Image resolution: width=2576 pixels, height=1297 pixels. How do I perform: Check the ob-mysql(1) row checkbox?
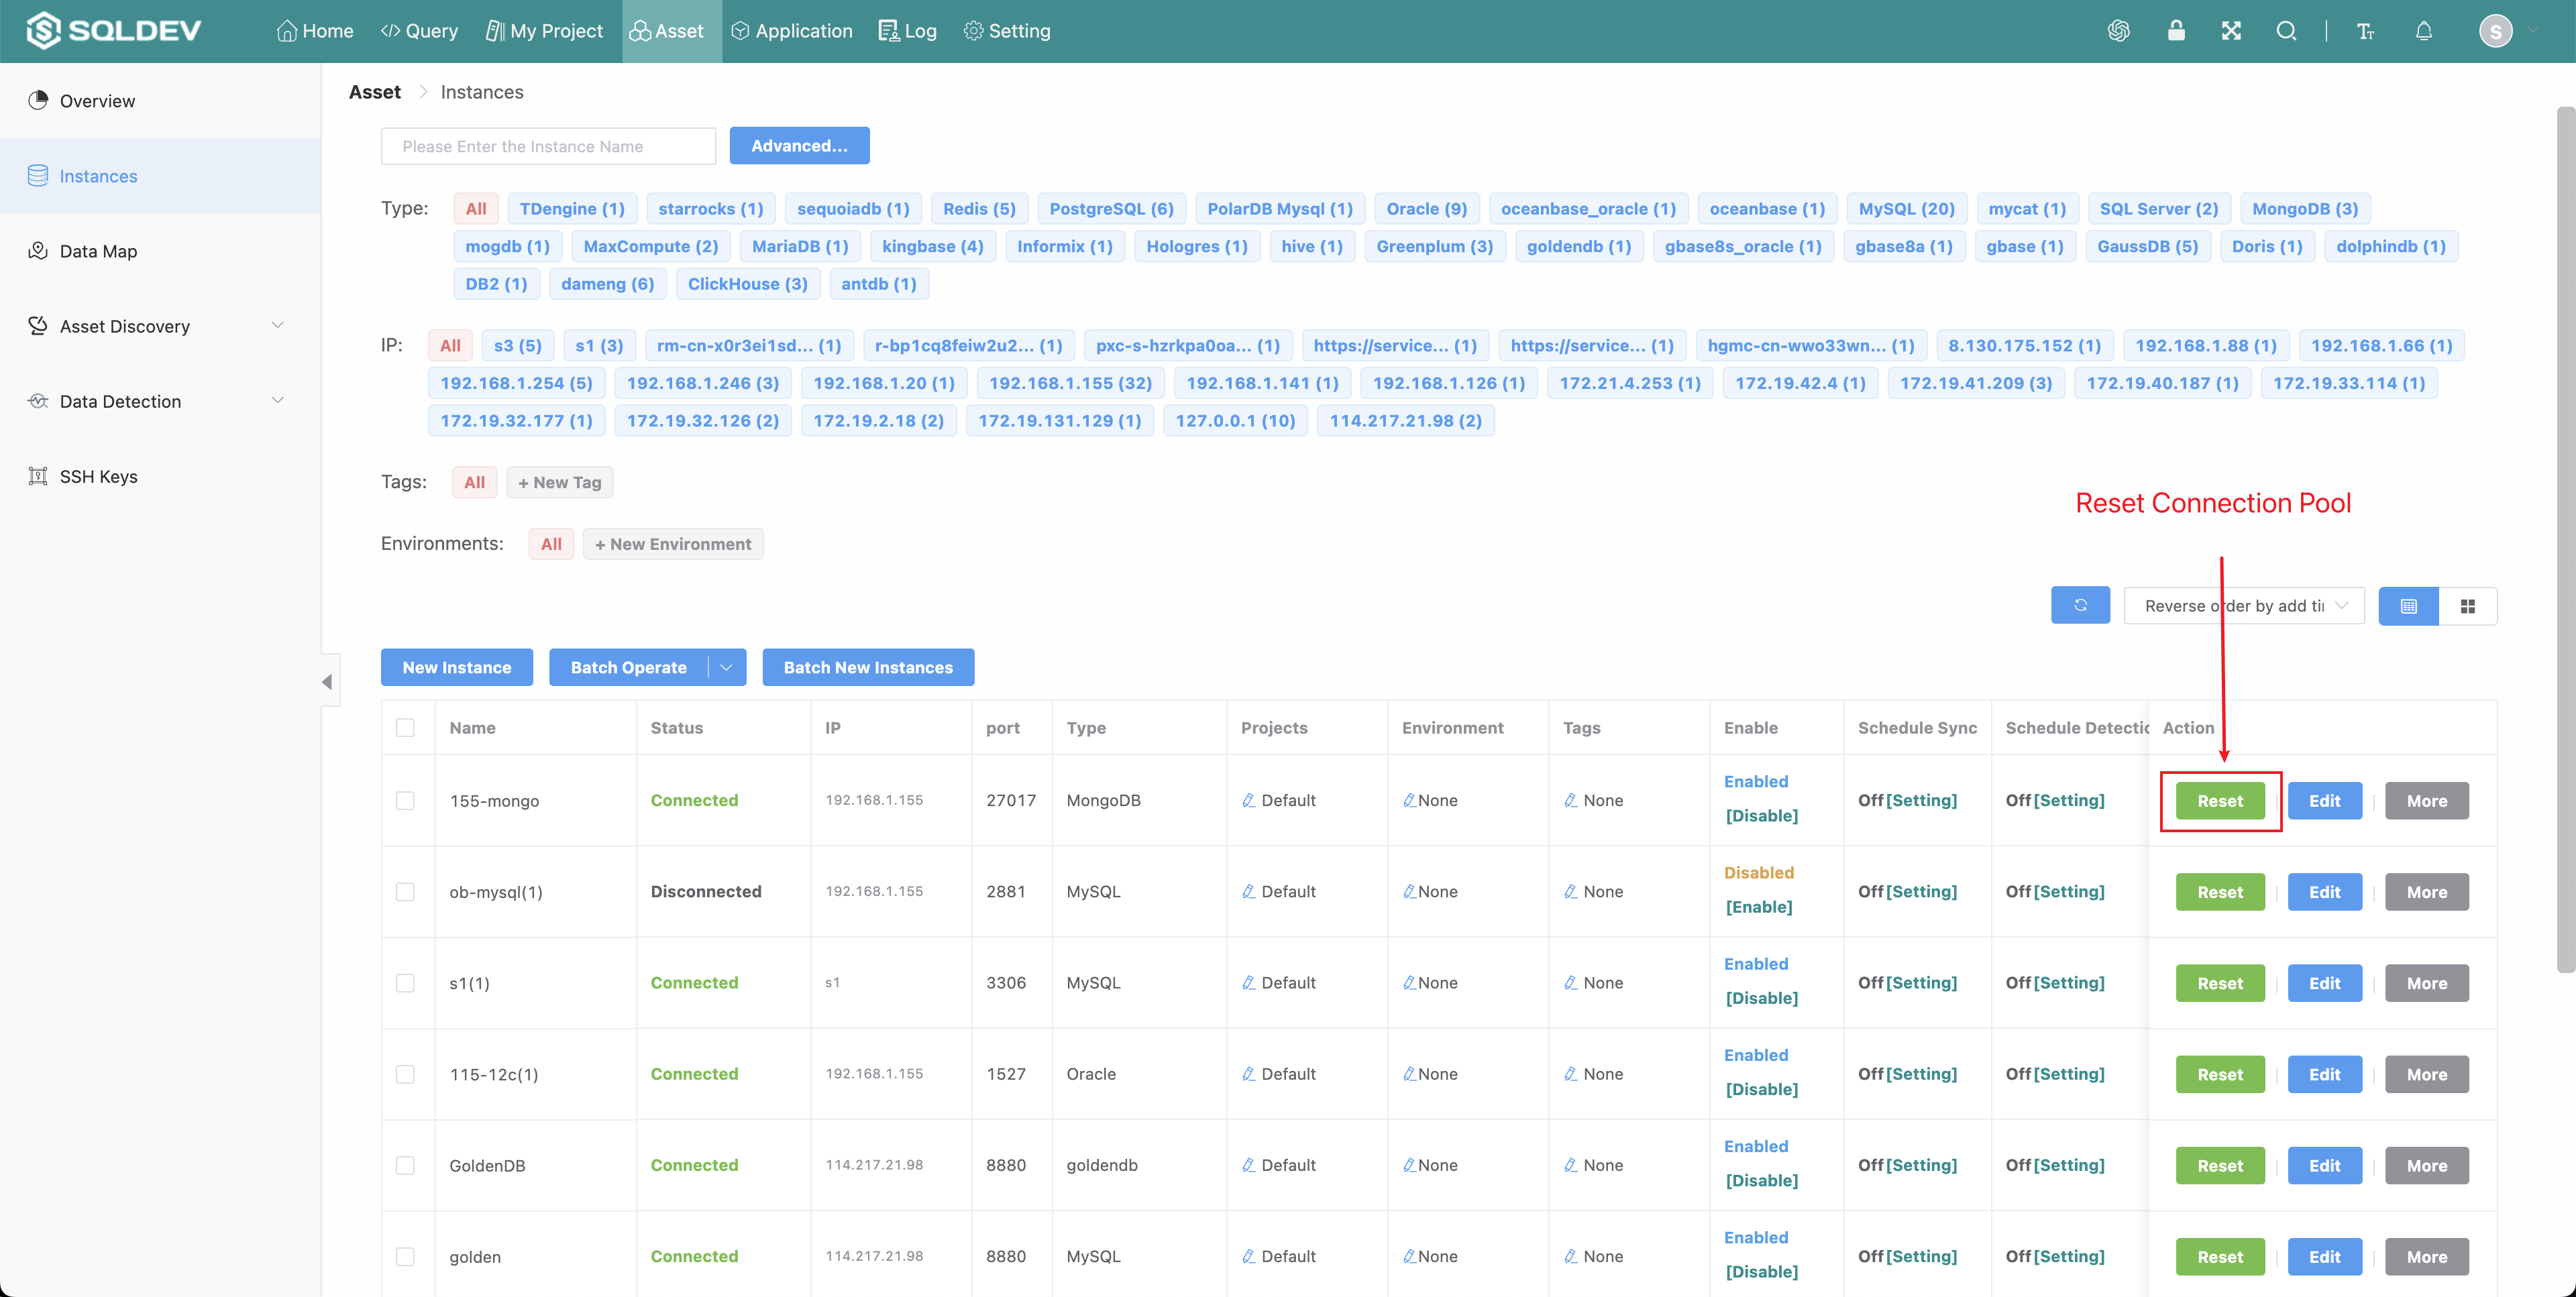[x=405, y=891]
